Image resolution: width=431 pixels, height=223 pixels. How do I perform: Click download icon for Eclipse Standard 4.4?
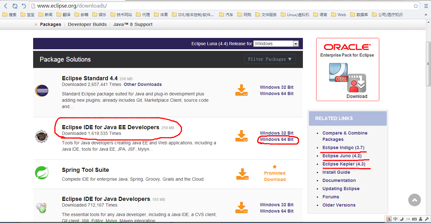[241, 90]
